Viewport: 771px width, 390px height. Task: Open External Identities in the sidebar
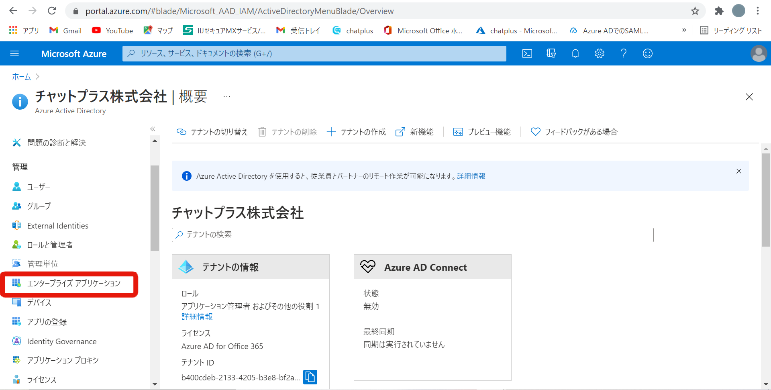(50, 226)
